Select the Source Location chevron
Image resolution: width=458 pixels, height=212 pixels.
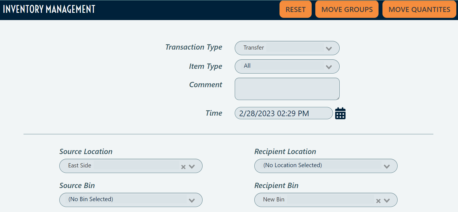tap(192, 166)
